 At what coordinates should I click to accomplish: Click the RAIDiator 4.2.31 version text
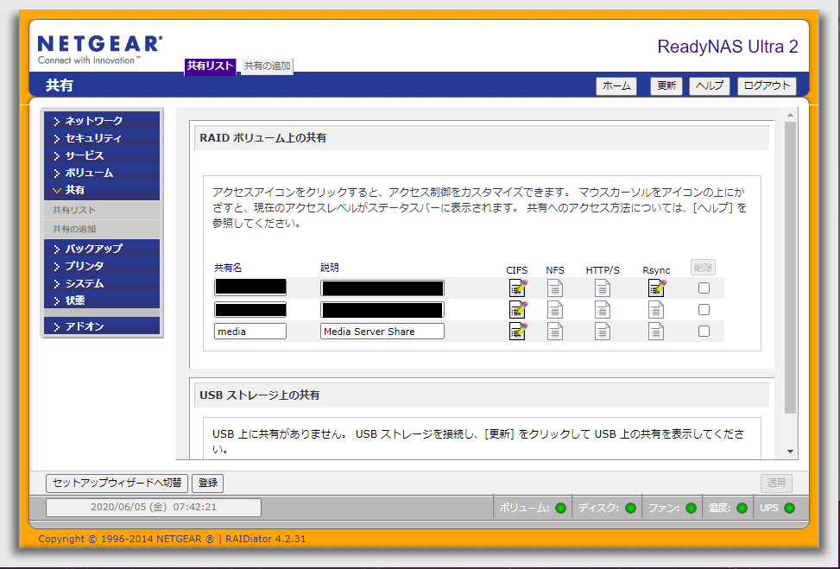[266, 539]
